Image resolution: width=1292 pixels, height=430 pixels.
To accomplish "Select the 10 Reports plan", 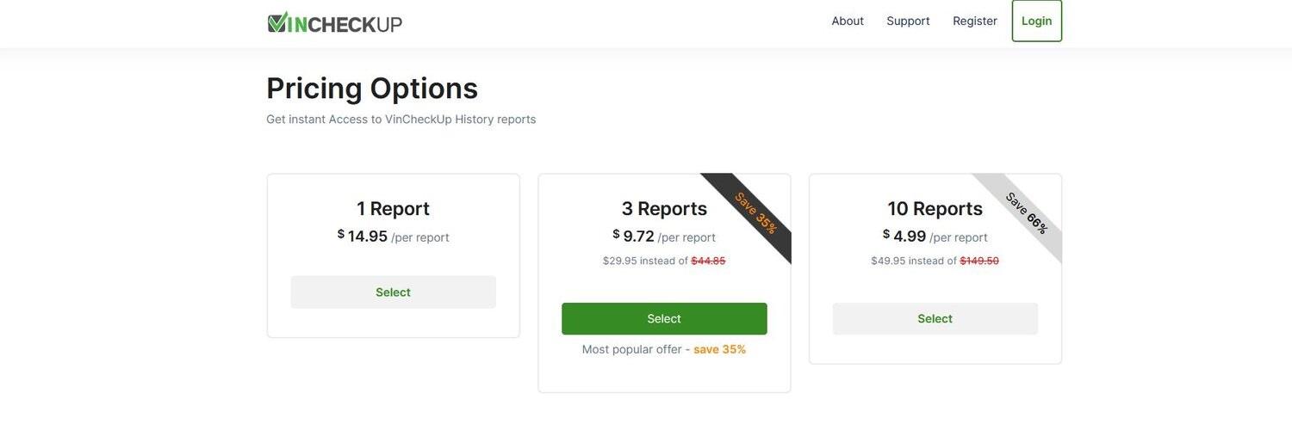I will coord(935,319).
